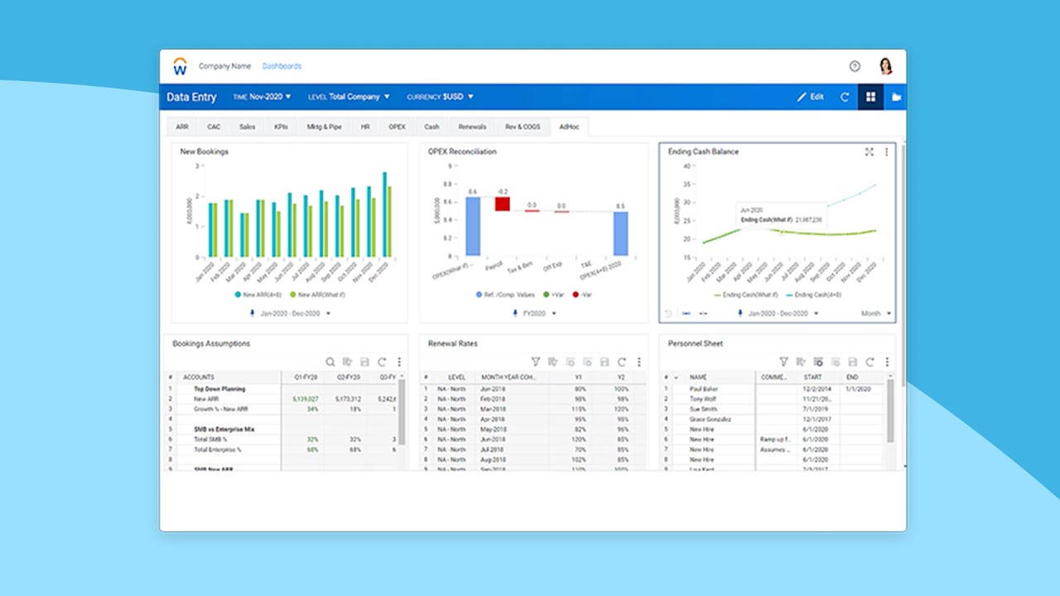Image resolution: width=1060 pixels, height=596 pixels.
Task: Open Ending Cash Balance more options menu
Action: pyautogui.click(x=886, y=151)
